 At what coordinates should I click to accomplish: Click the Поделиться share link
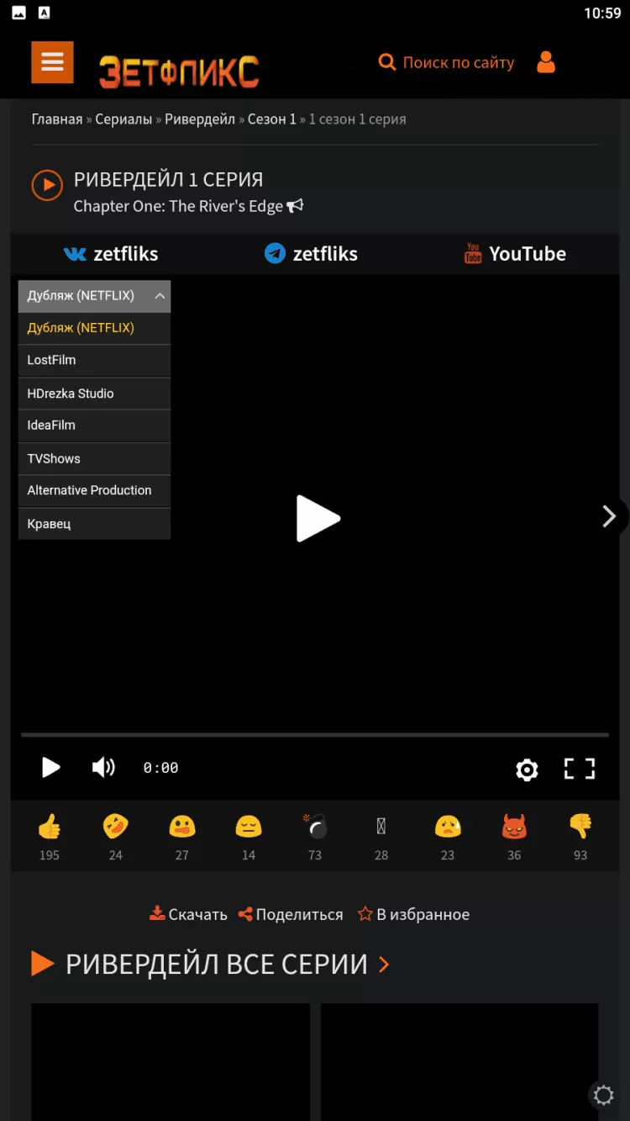pos(291,914)
